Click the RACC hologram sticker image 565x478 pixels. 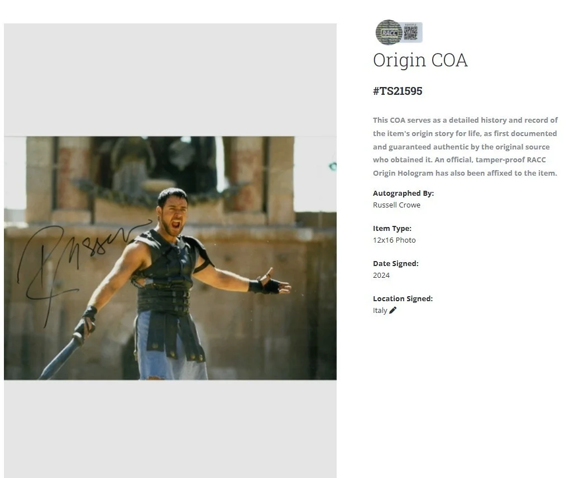(x=399, y=32)
